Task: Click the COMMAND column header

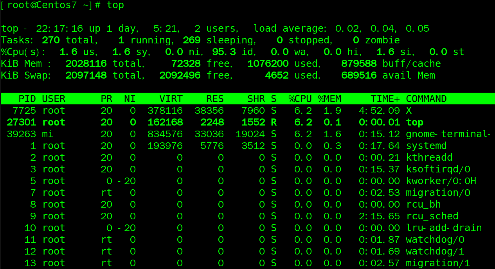Action: coord(426,99)
